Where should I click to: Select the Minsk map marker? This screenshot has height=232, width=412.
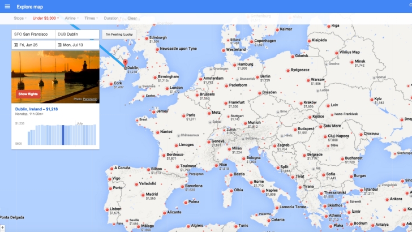point(351,62)
